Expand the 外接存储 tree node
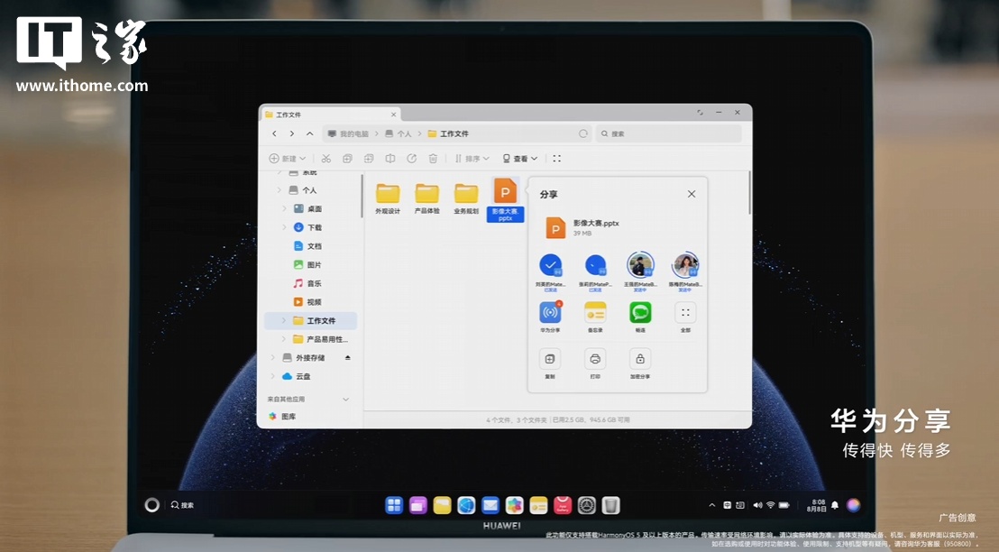999x552 pixels. tap(272, 357)
